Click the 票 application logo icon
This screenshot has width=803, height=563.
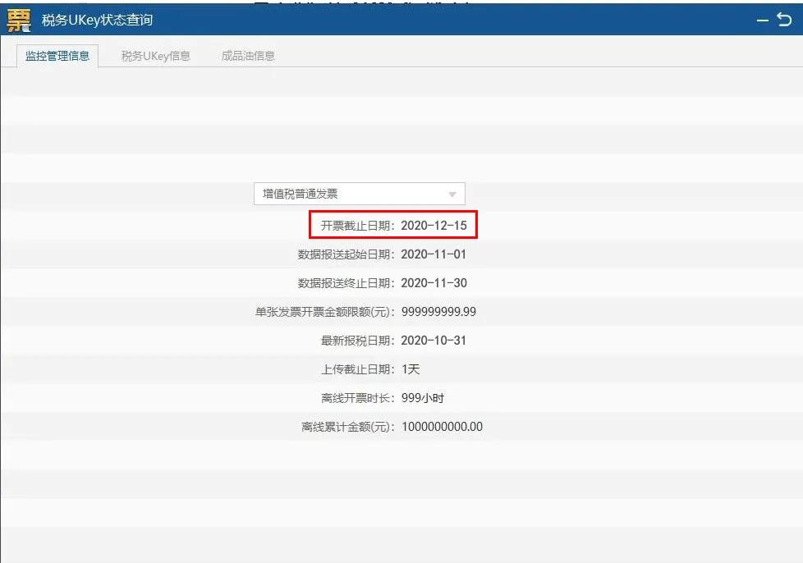click(x=16, y=19)
